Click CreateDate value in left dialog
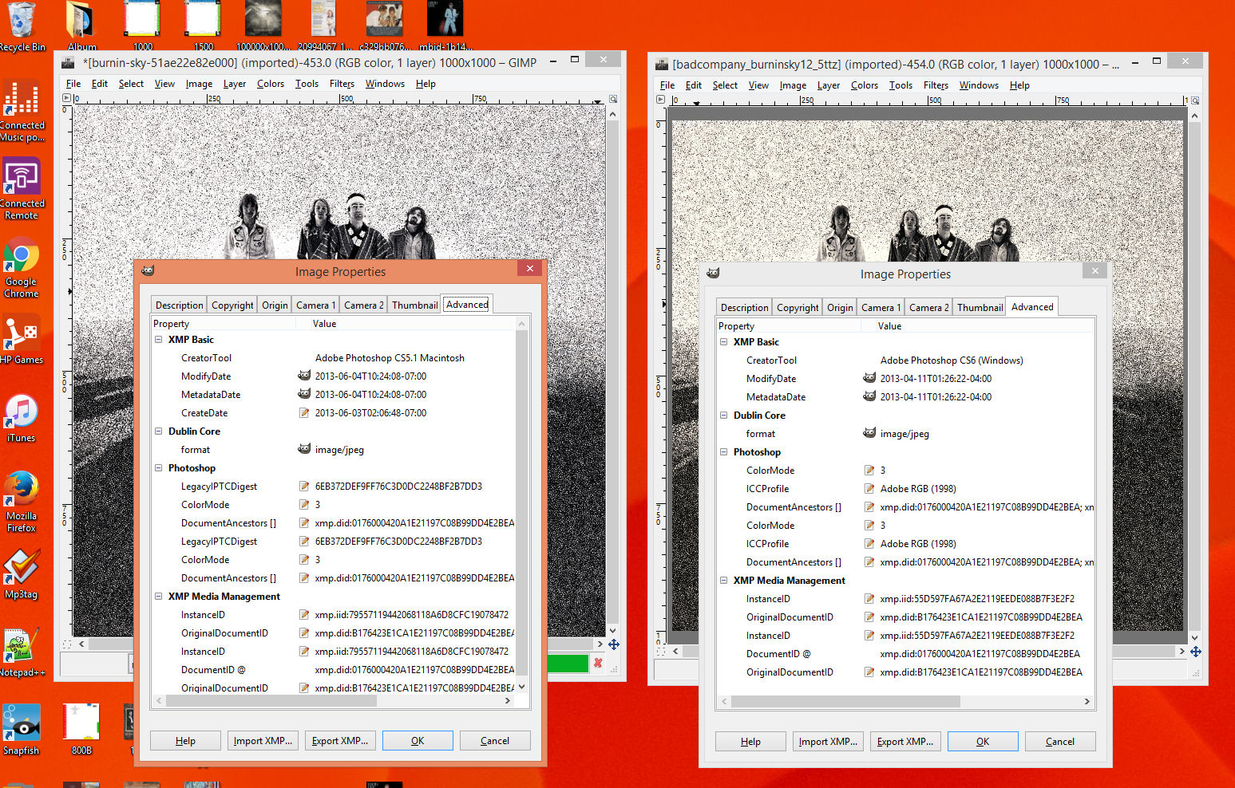This screenshot has width=1235, height=788. point(370,413)
